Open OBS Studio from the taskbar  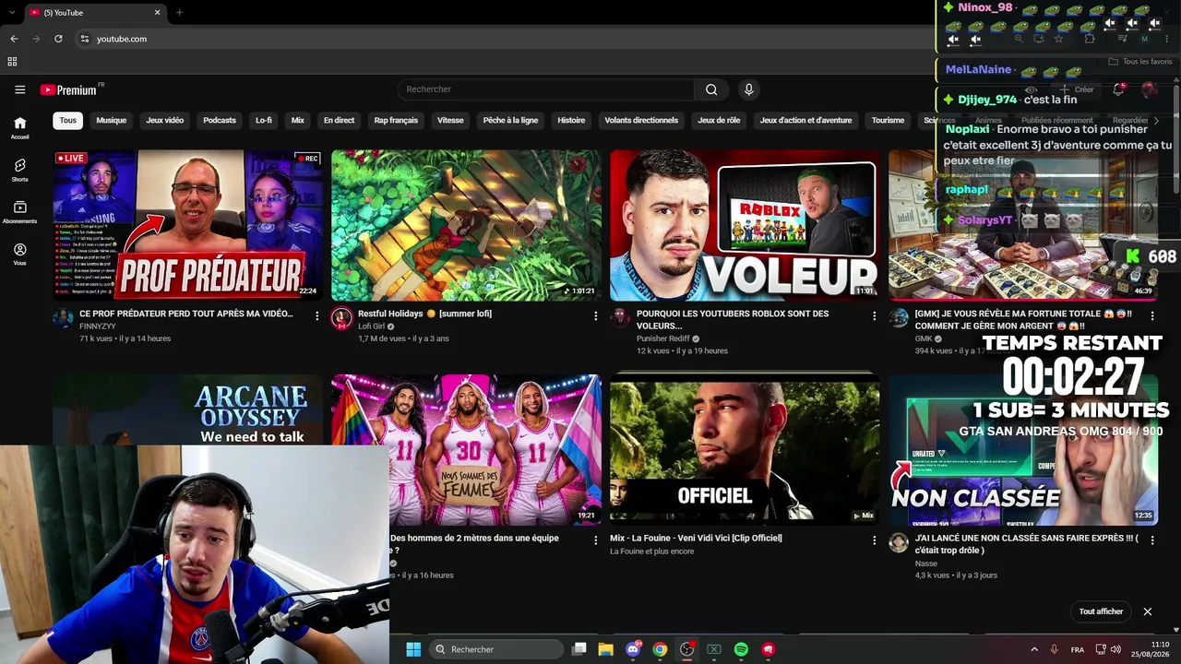pyautogui.click(x=686, y=649)
